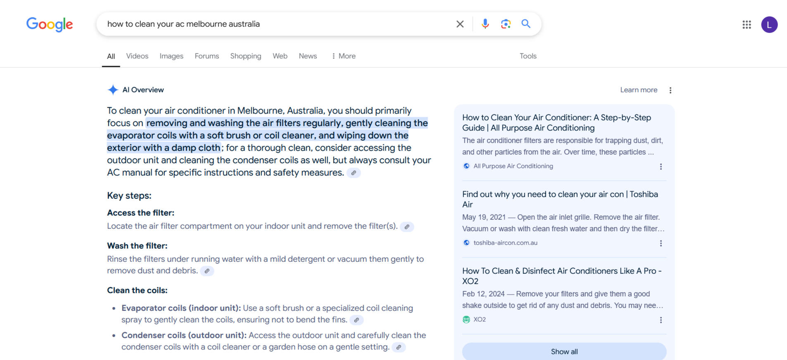
Task: Switch to the Videos tab
Action: click(137, 56)
